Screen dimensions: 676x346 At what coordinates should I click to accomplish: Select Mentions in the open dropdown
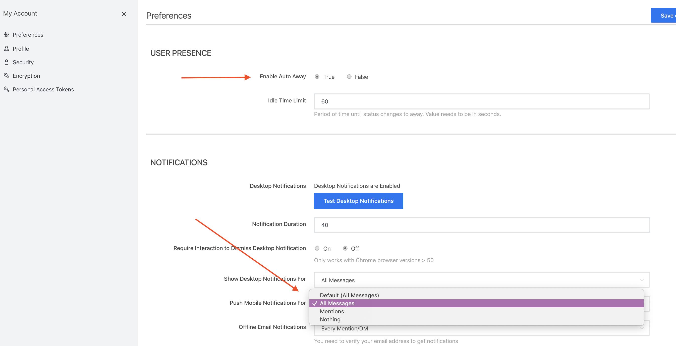[x=332, y=311]
